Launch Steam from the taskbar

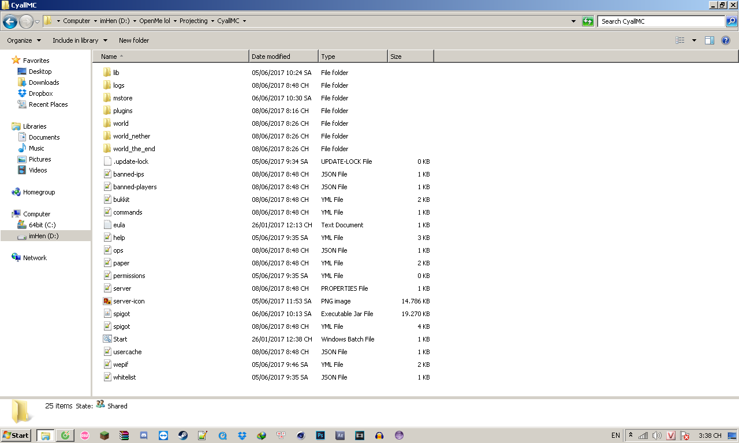coord(182,436)
